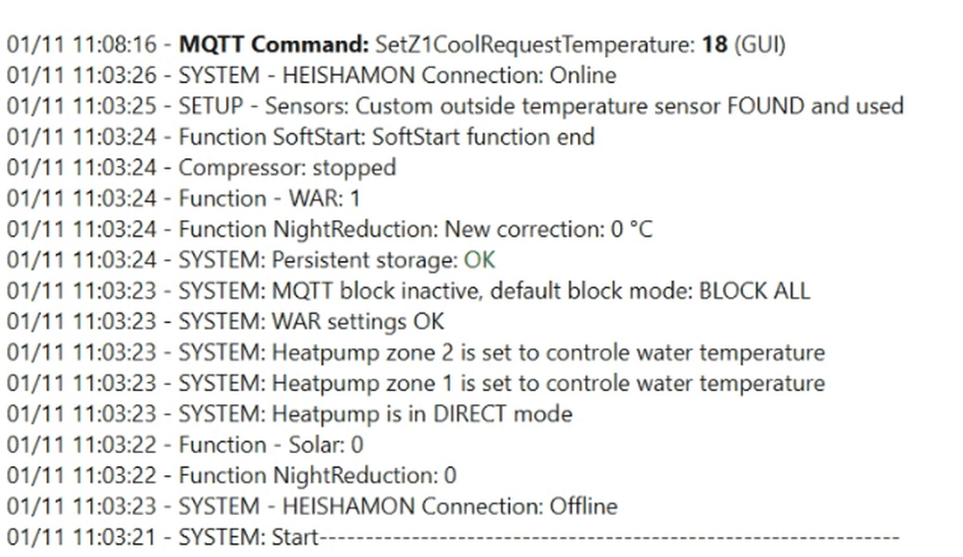The image size is (963, 557).
Task: Click the WAR settings OK entry
Action: point(225,321)
